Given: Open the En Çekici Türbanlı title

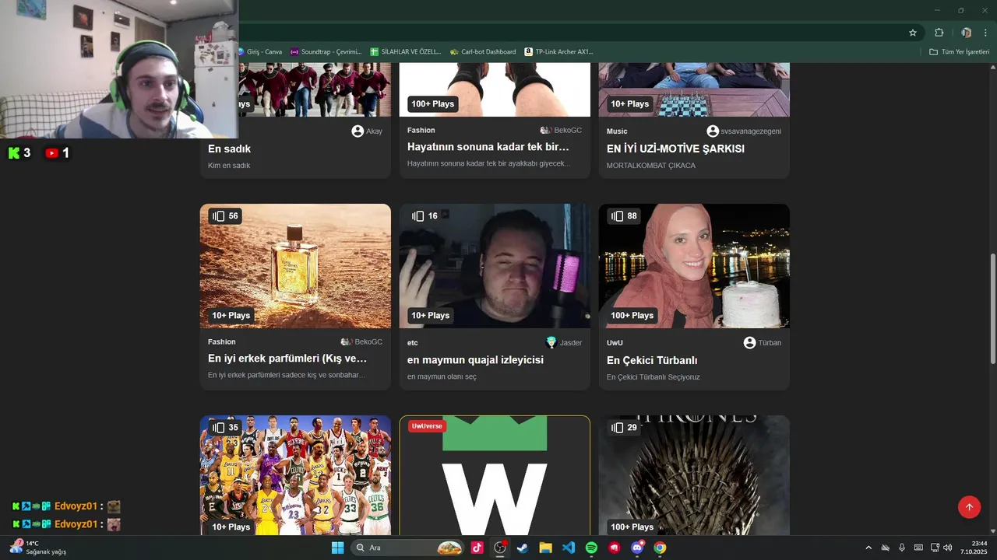Looking at the screenshot, I should point(652,360).
